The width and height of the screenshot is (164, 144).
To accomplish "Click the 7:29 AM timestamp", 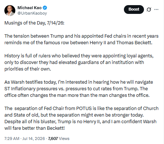I will pos(12,139).
